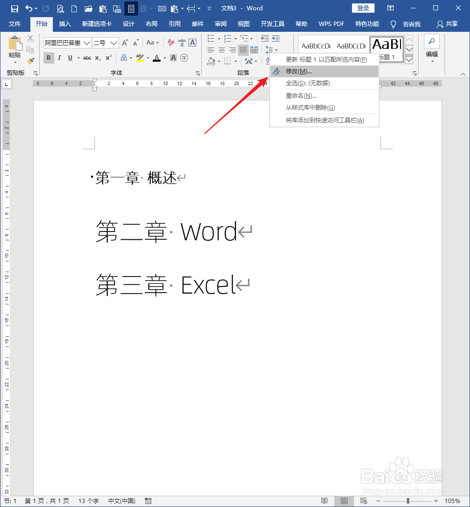Click the 105% zoom level indicator

(x=452, y=501)
